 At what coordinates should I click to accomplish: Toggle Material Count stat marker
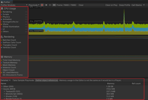tap(1, 68)
